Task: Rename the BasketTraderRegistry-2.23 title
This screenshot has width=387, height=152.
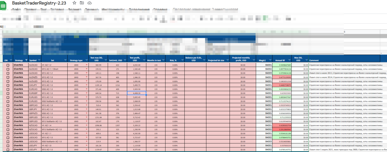Action: (39, 3)
